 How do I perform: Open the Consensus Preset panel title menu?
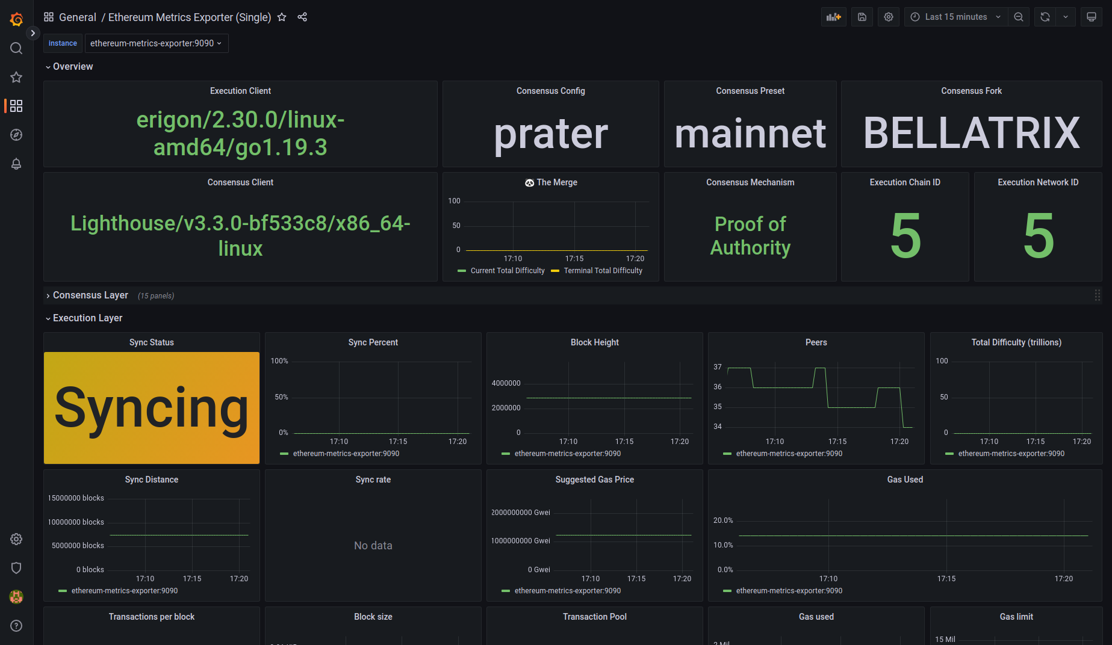point(750,91)
